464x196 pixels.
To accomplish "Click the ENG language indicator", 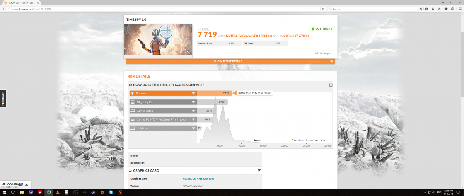I will point(439,192).
